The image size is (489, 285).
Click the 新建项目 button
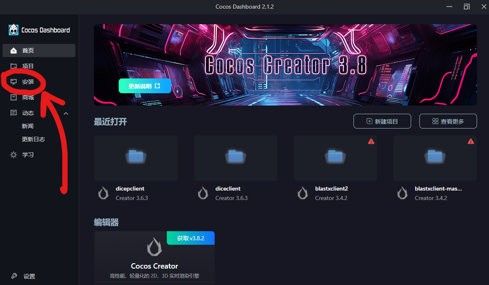pos(382,121)
